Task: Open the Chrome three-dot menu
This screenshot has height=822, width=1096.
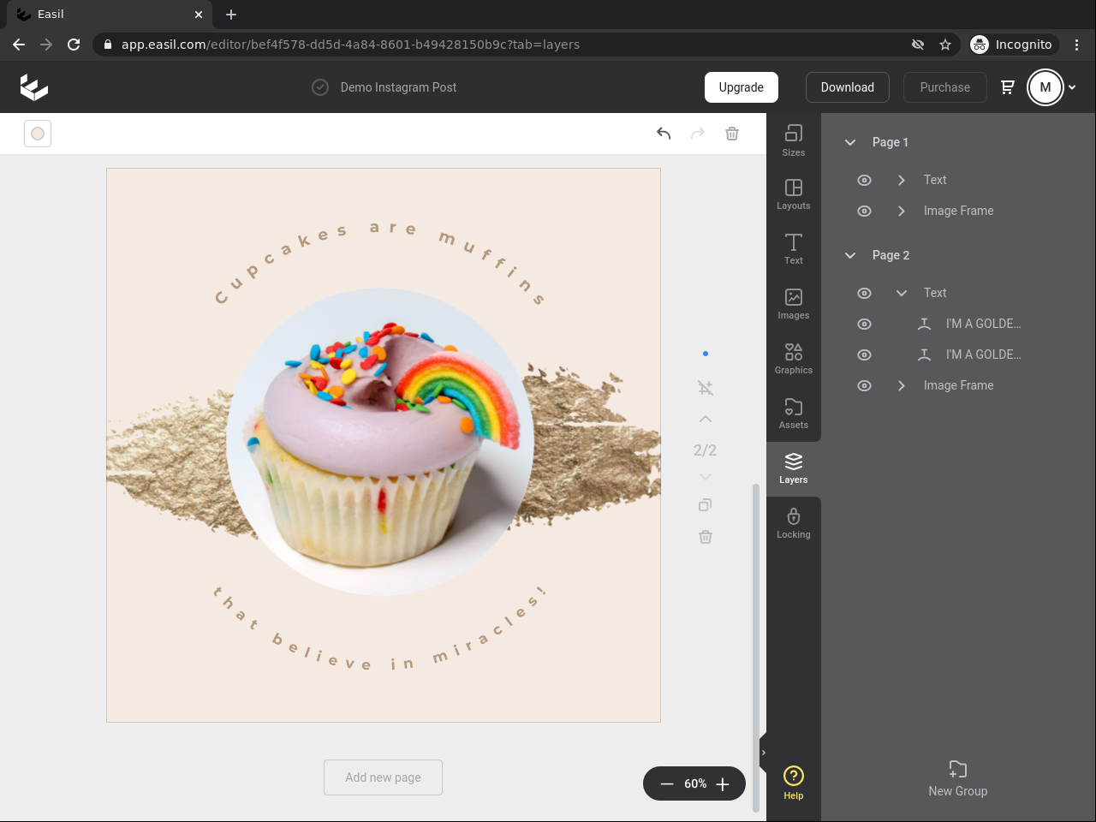Action: 1077,45
